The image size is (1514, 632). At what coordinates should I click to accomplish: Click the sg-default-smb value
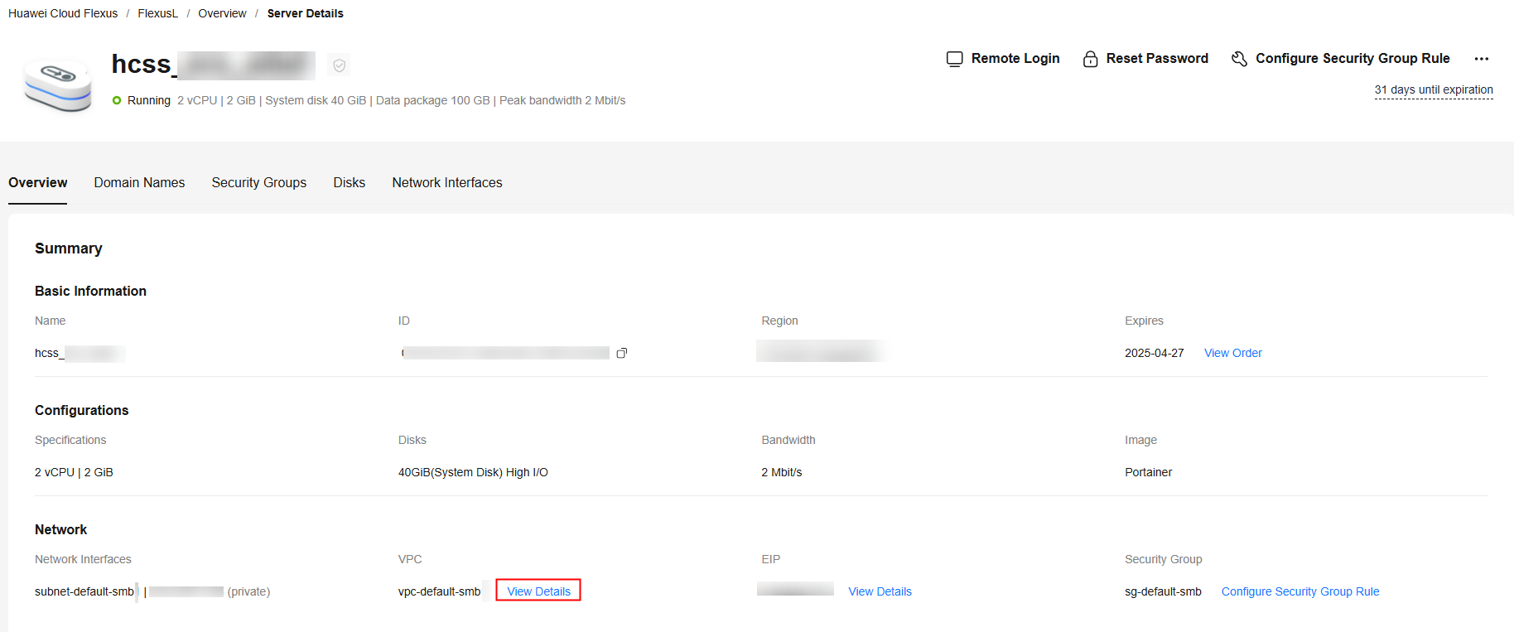click(1163, 591)
